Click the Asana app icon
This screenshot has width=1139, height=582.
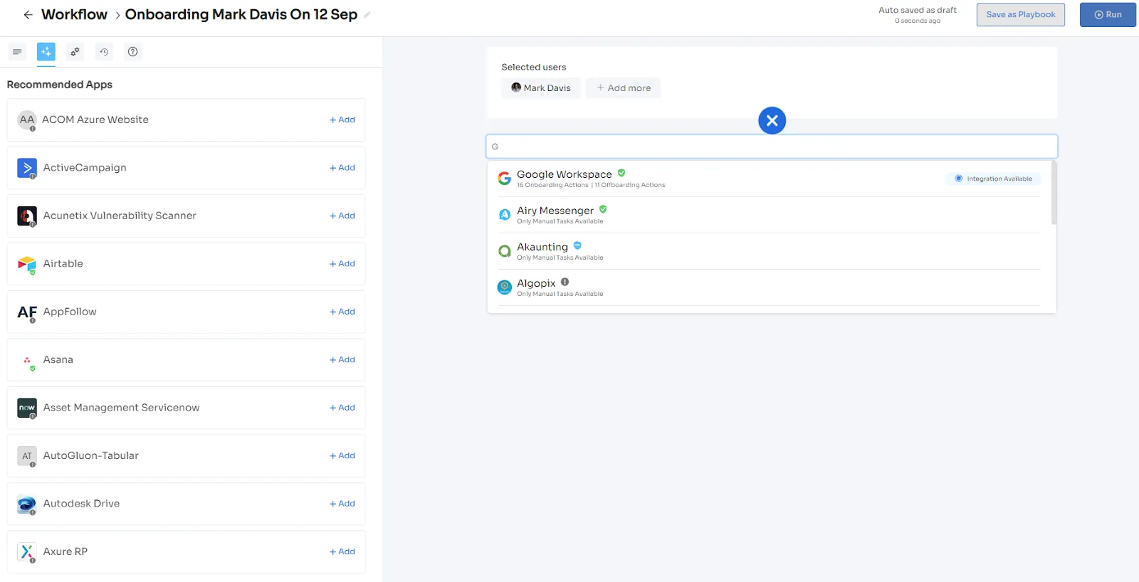[27, 360]
